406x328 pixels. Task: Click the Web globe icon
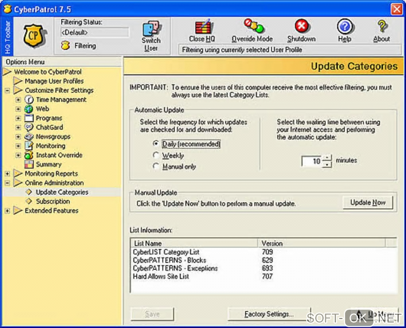(29, 109)
